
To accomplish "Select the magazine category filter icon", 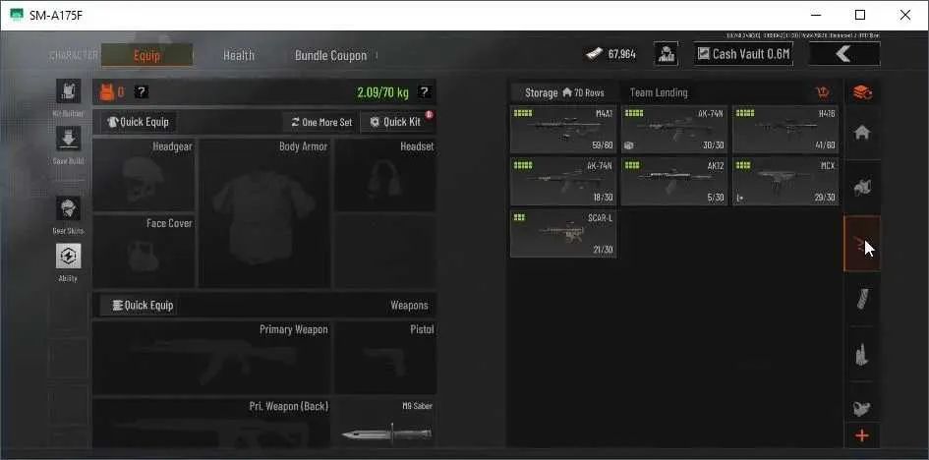I will point(862,299).
